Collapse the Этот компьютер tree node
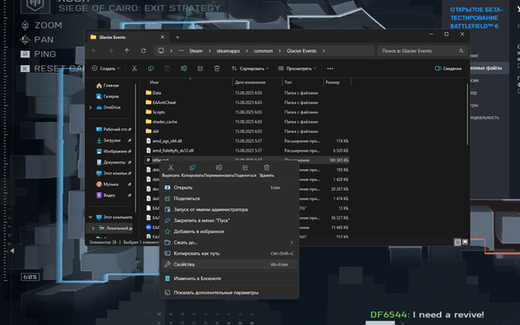This screenshot has height=325, width=520. [90, 218]
